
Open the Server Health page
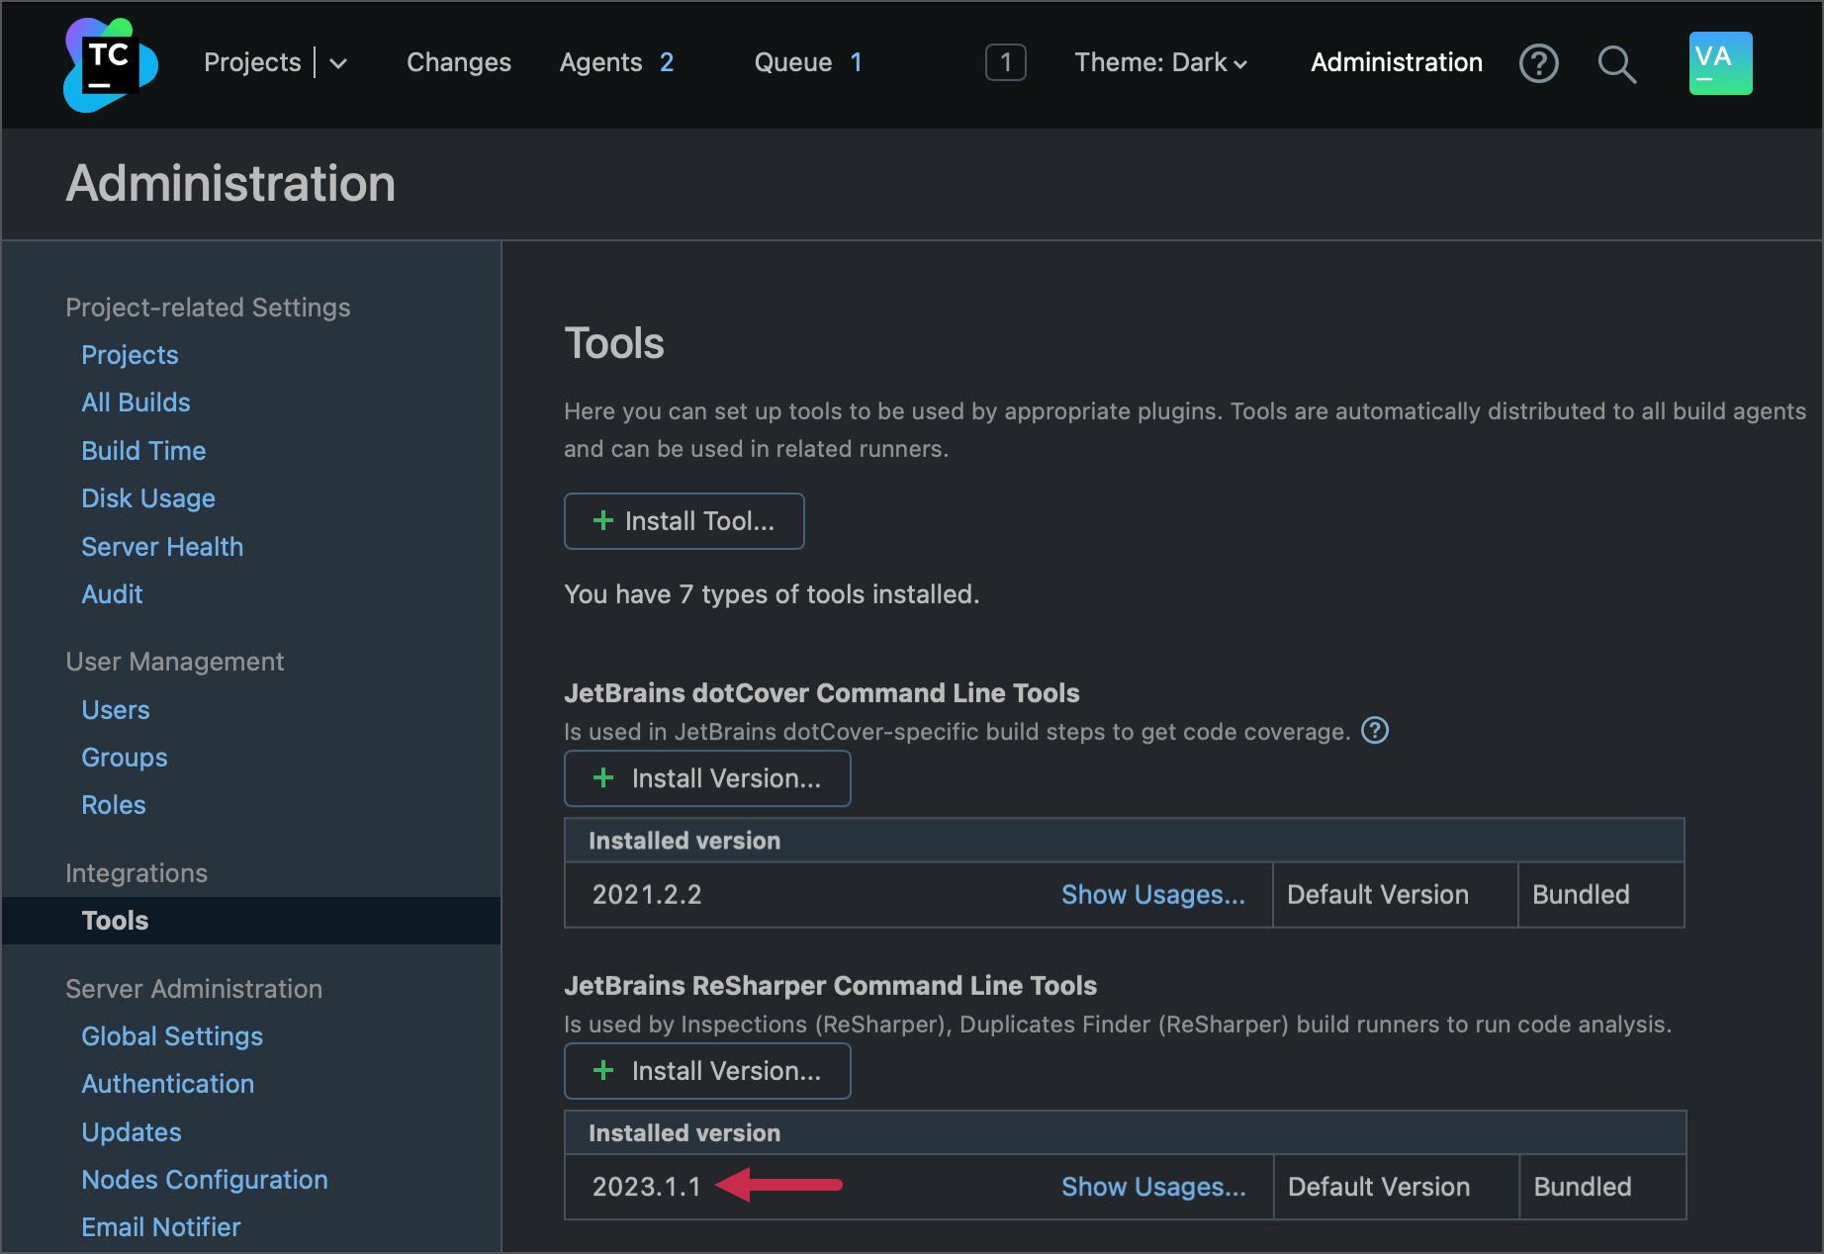[x=162, y=546]
